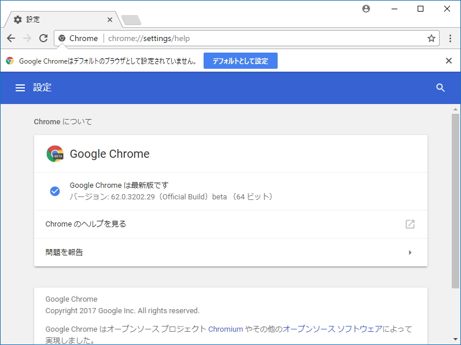
Task: Click the user profile avatar icon
Action: pyautogui.click(x=366, y=9)
